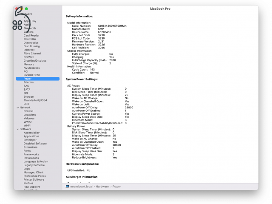Collapse the Software section
This screenshot has height=204, width=272.
coord(17,129)
